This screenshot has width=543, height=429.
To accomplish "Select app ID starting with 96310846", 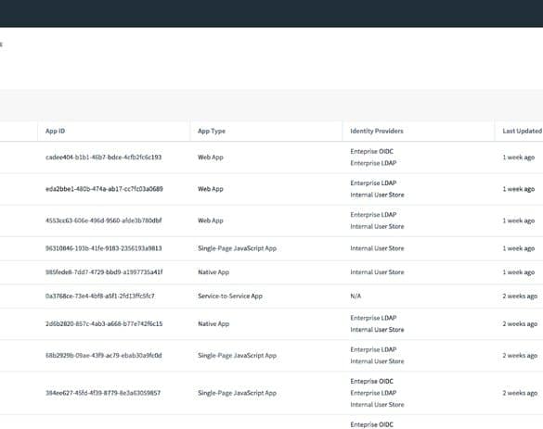I will pos(104,248).
